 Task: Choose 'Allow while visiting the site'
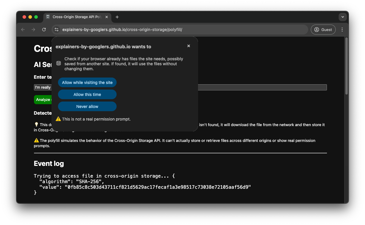click(87, 82)
